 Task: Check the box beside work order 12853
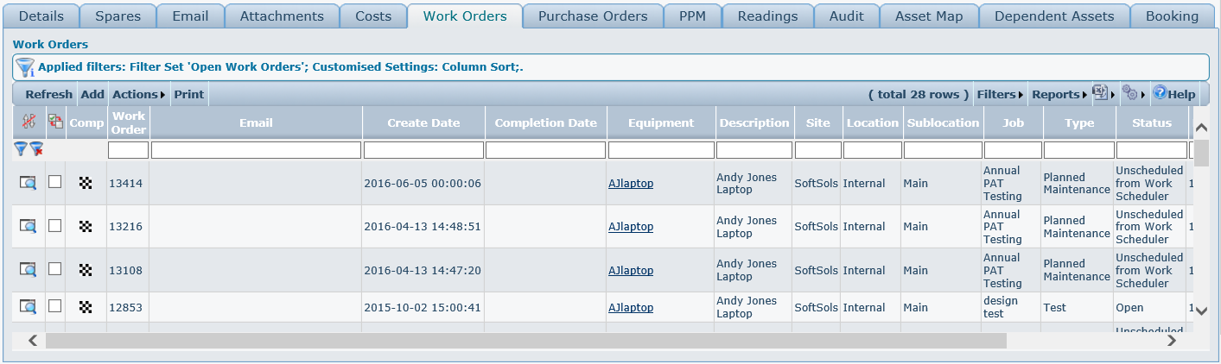[x=55, y=306]
